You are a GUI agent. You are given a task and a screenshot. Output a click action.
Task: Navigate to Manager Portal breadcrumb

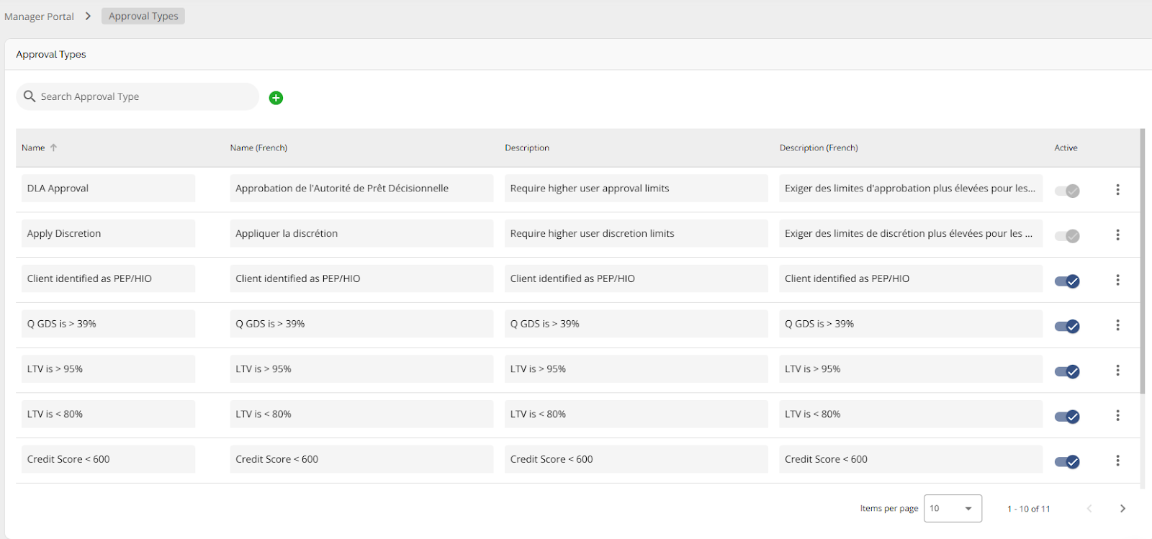click(x=39, y=17)
